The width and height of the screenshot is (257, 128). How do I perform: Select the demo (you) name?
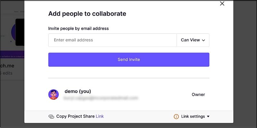click(x=77, y=91)
